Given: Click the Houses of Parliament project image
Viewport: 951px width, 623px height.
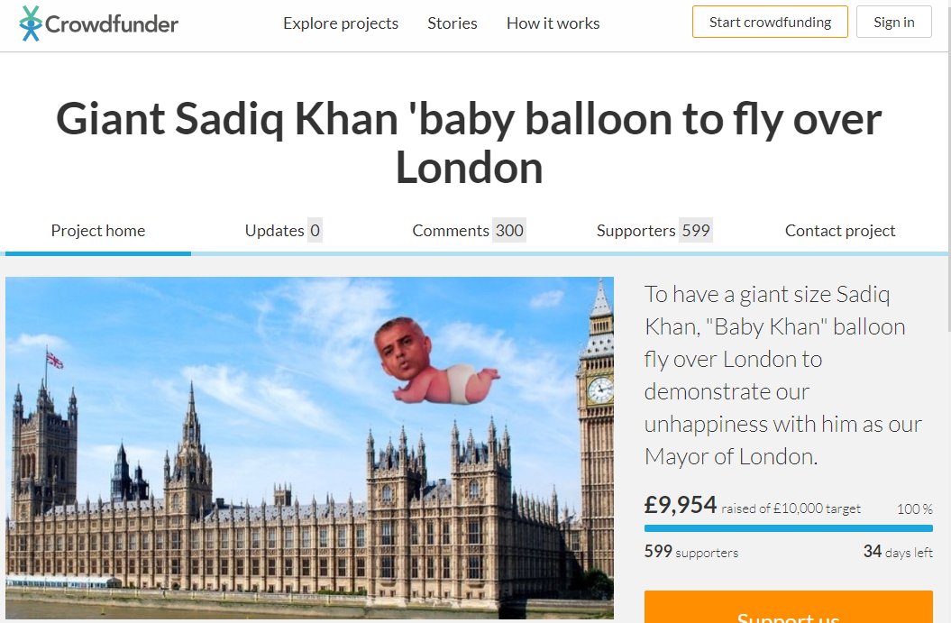Looking at the screenshot, I should 309,448.
